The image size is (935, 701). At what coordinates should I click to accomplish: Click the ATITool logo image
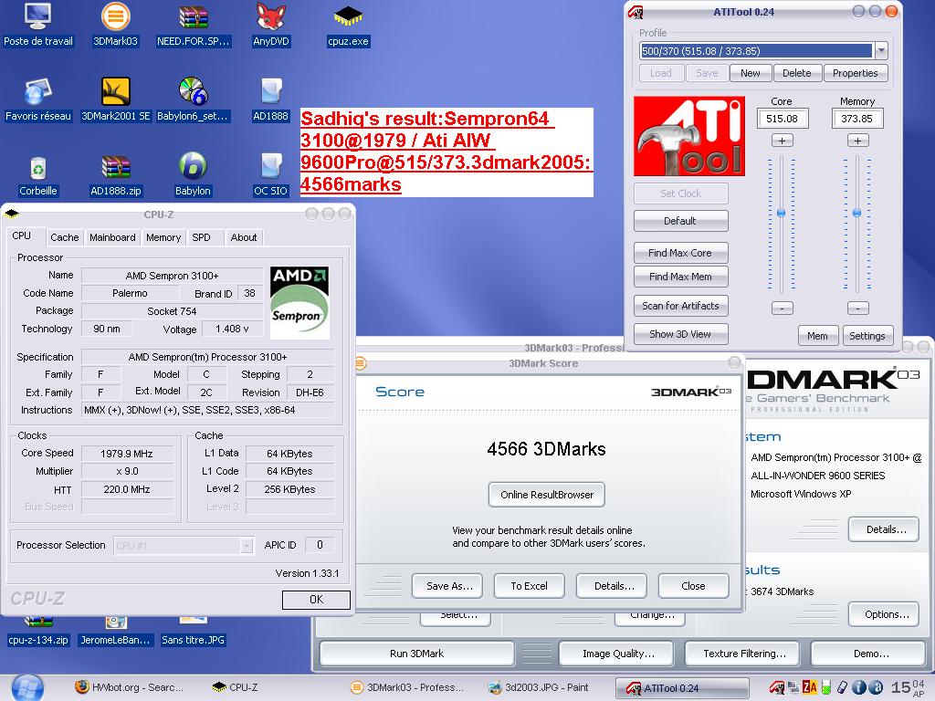click(x=688, y=136)
